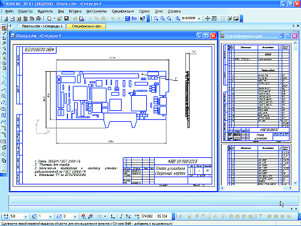The width and height of the screenshot is (301, 226).
Task: Expand view toolbar overflow chevron
Action: pos(241,19)
